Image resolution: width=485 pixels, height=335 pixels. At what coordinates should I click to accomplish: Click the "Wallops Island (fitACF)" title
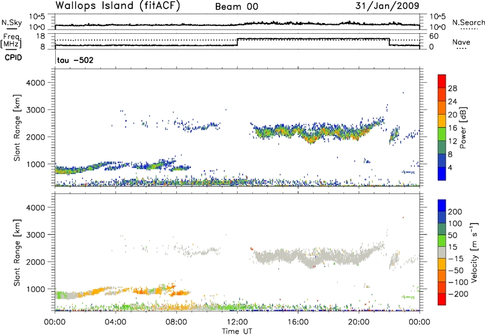[x=118, y=5]
